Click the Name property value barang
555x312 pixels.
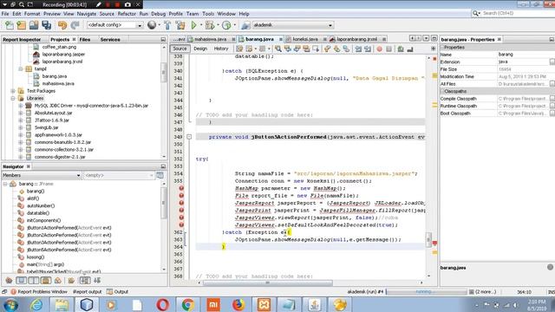[x=506, y=55]
